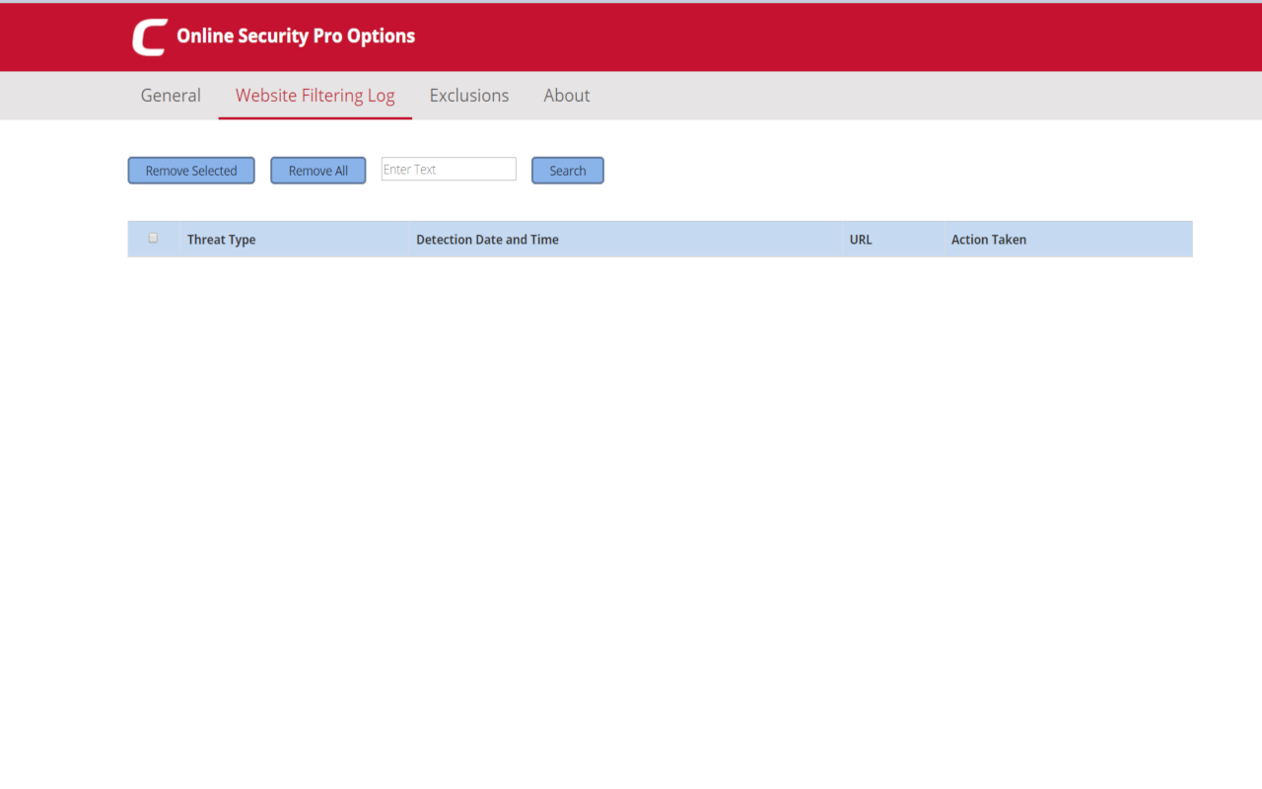The width and height of the screenshot is (1262, 789).
Task: Click the red header banner area
Action: [x=789, y=36]
